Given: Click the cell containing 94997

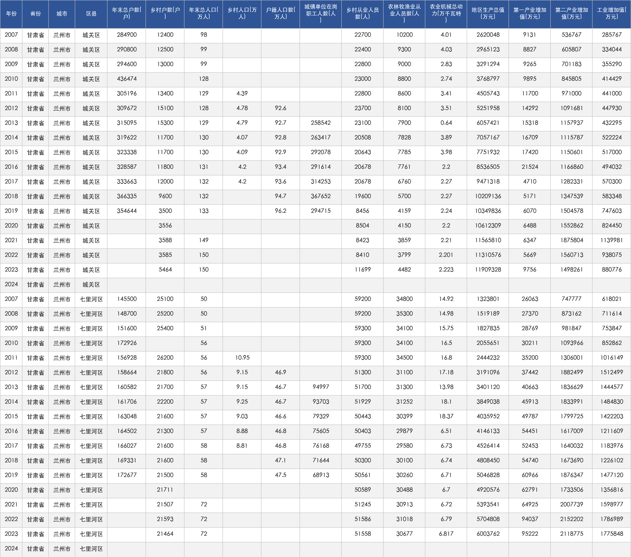Looking at the screenshot, I should (320, 387).
